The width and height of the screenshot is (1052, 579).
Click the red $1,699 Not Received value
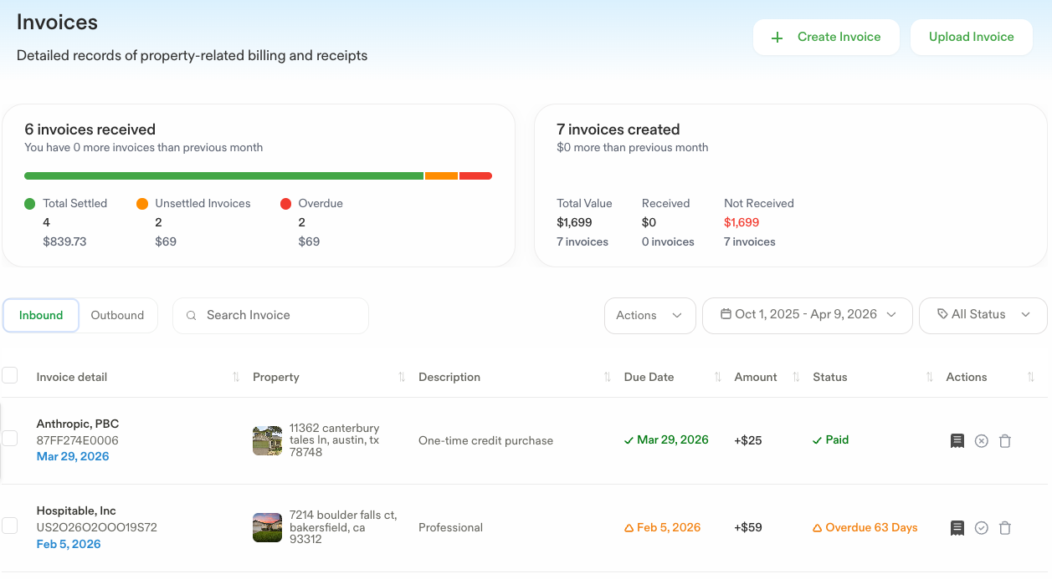742,223
